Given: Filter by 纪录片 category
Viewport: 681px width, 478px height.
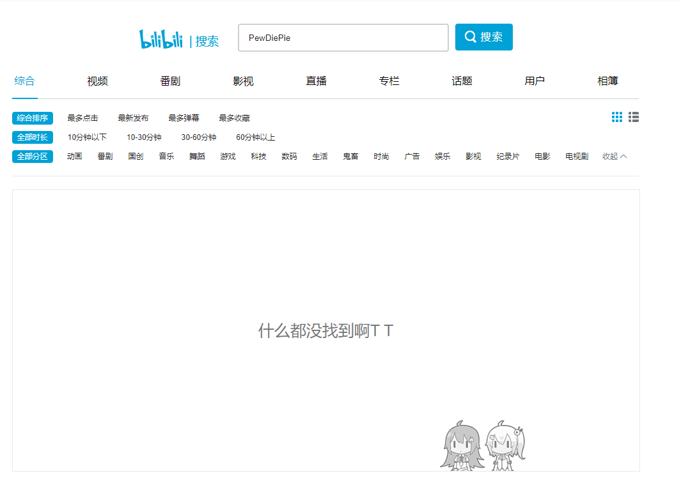Looking at the screenshot, I should click(x=508, y=157).
